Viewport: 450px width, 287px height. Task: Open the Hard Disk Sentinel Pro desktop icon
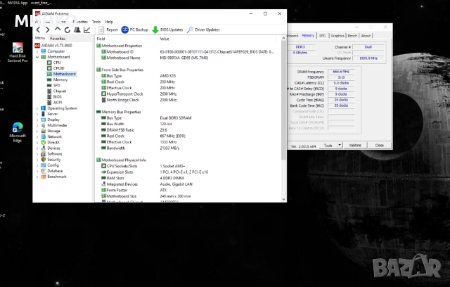click(18, 52)
